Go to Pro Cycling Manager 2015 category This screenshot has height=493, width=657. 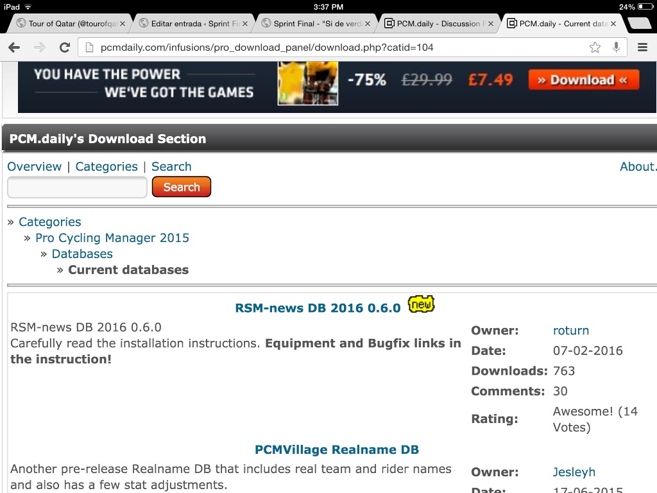[x=112, y=238]
